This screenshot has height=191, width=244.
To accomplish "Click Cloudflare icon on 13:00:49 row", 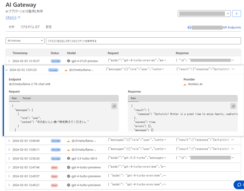I will [69, 141].
